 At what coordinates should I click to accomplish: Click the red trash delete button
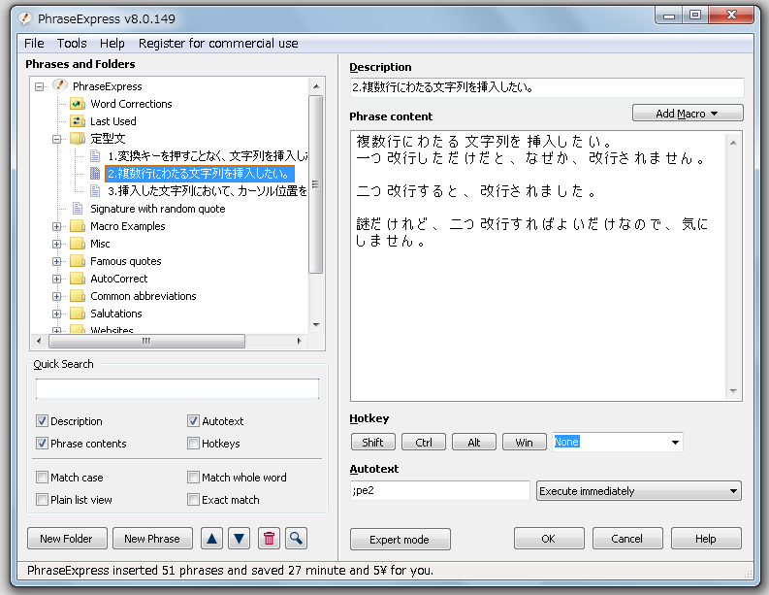click(x=269, y=539)
